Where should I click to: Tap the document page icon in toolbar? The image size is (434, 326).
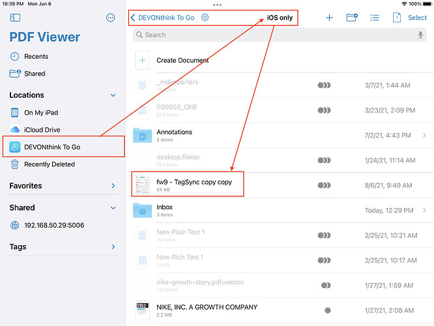click(x=397, y=18)
